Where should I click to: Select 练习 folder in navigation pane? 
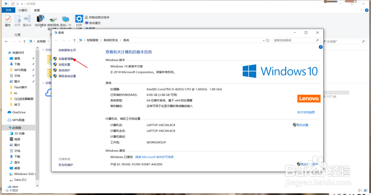coord(17,105)
